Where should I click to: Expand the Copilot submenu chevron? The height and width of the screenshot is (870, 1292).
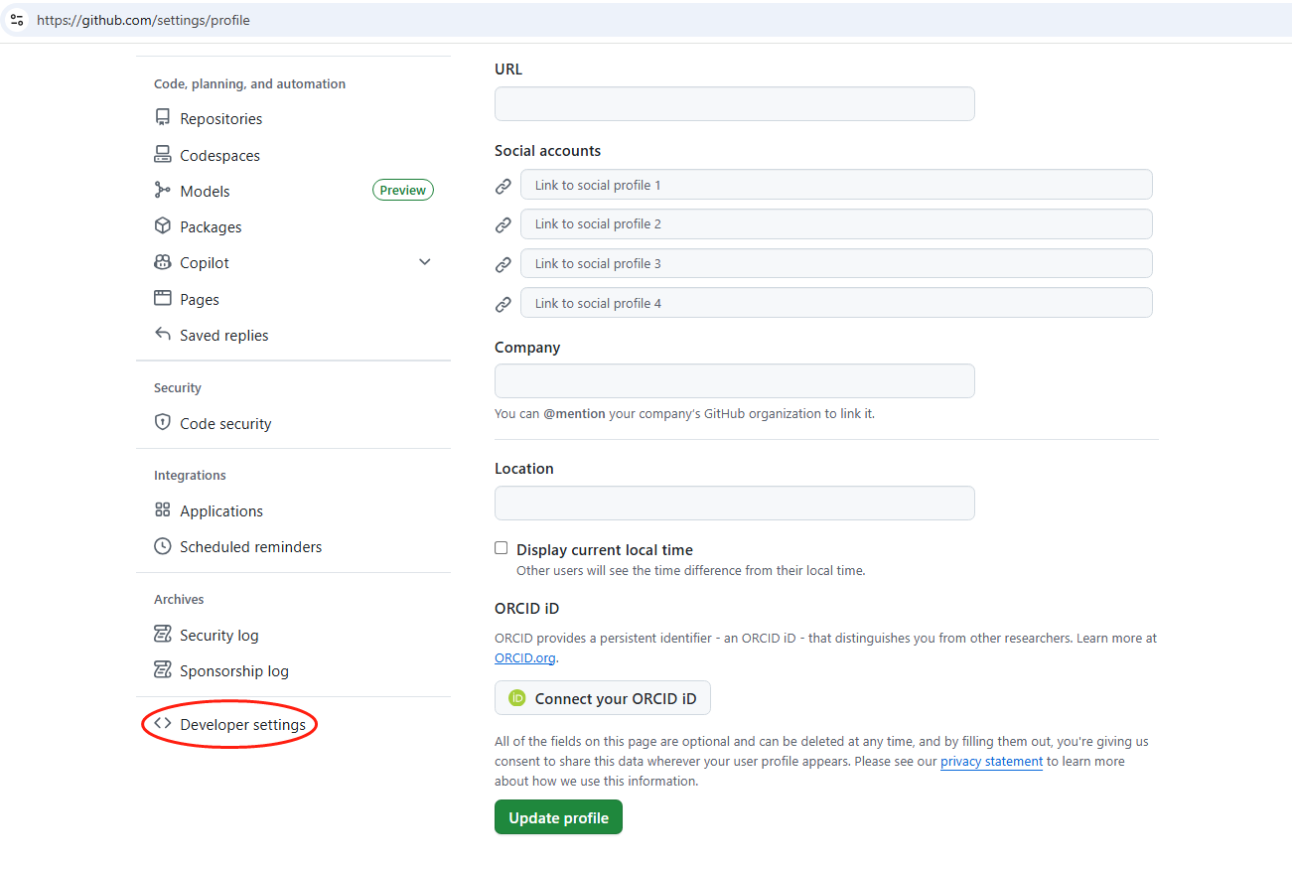(425, 262)
